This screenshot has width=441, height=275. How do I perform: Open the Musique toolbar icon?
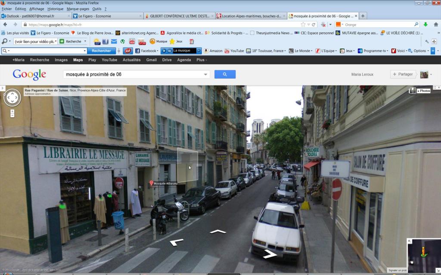(158, 42)
